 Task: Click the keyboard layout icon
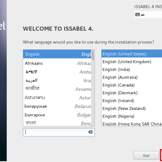[137, 15]
